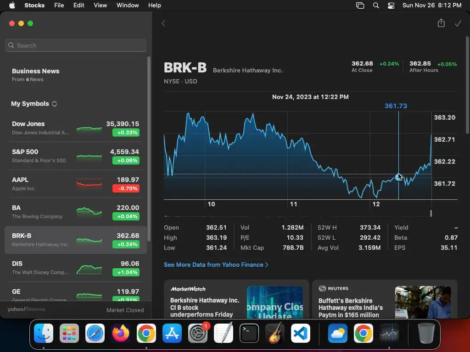Open Weather app from the Dock

tap(338, 333)
